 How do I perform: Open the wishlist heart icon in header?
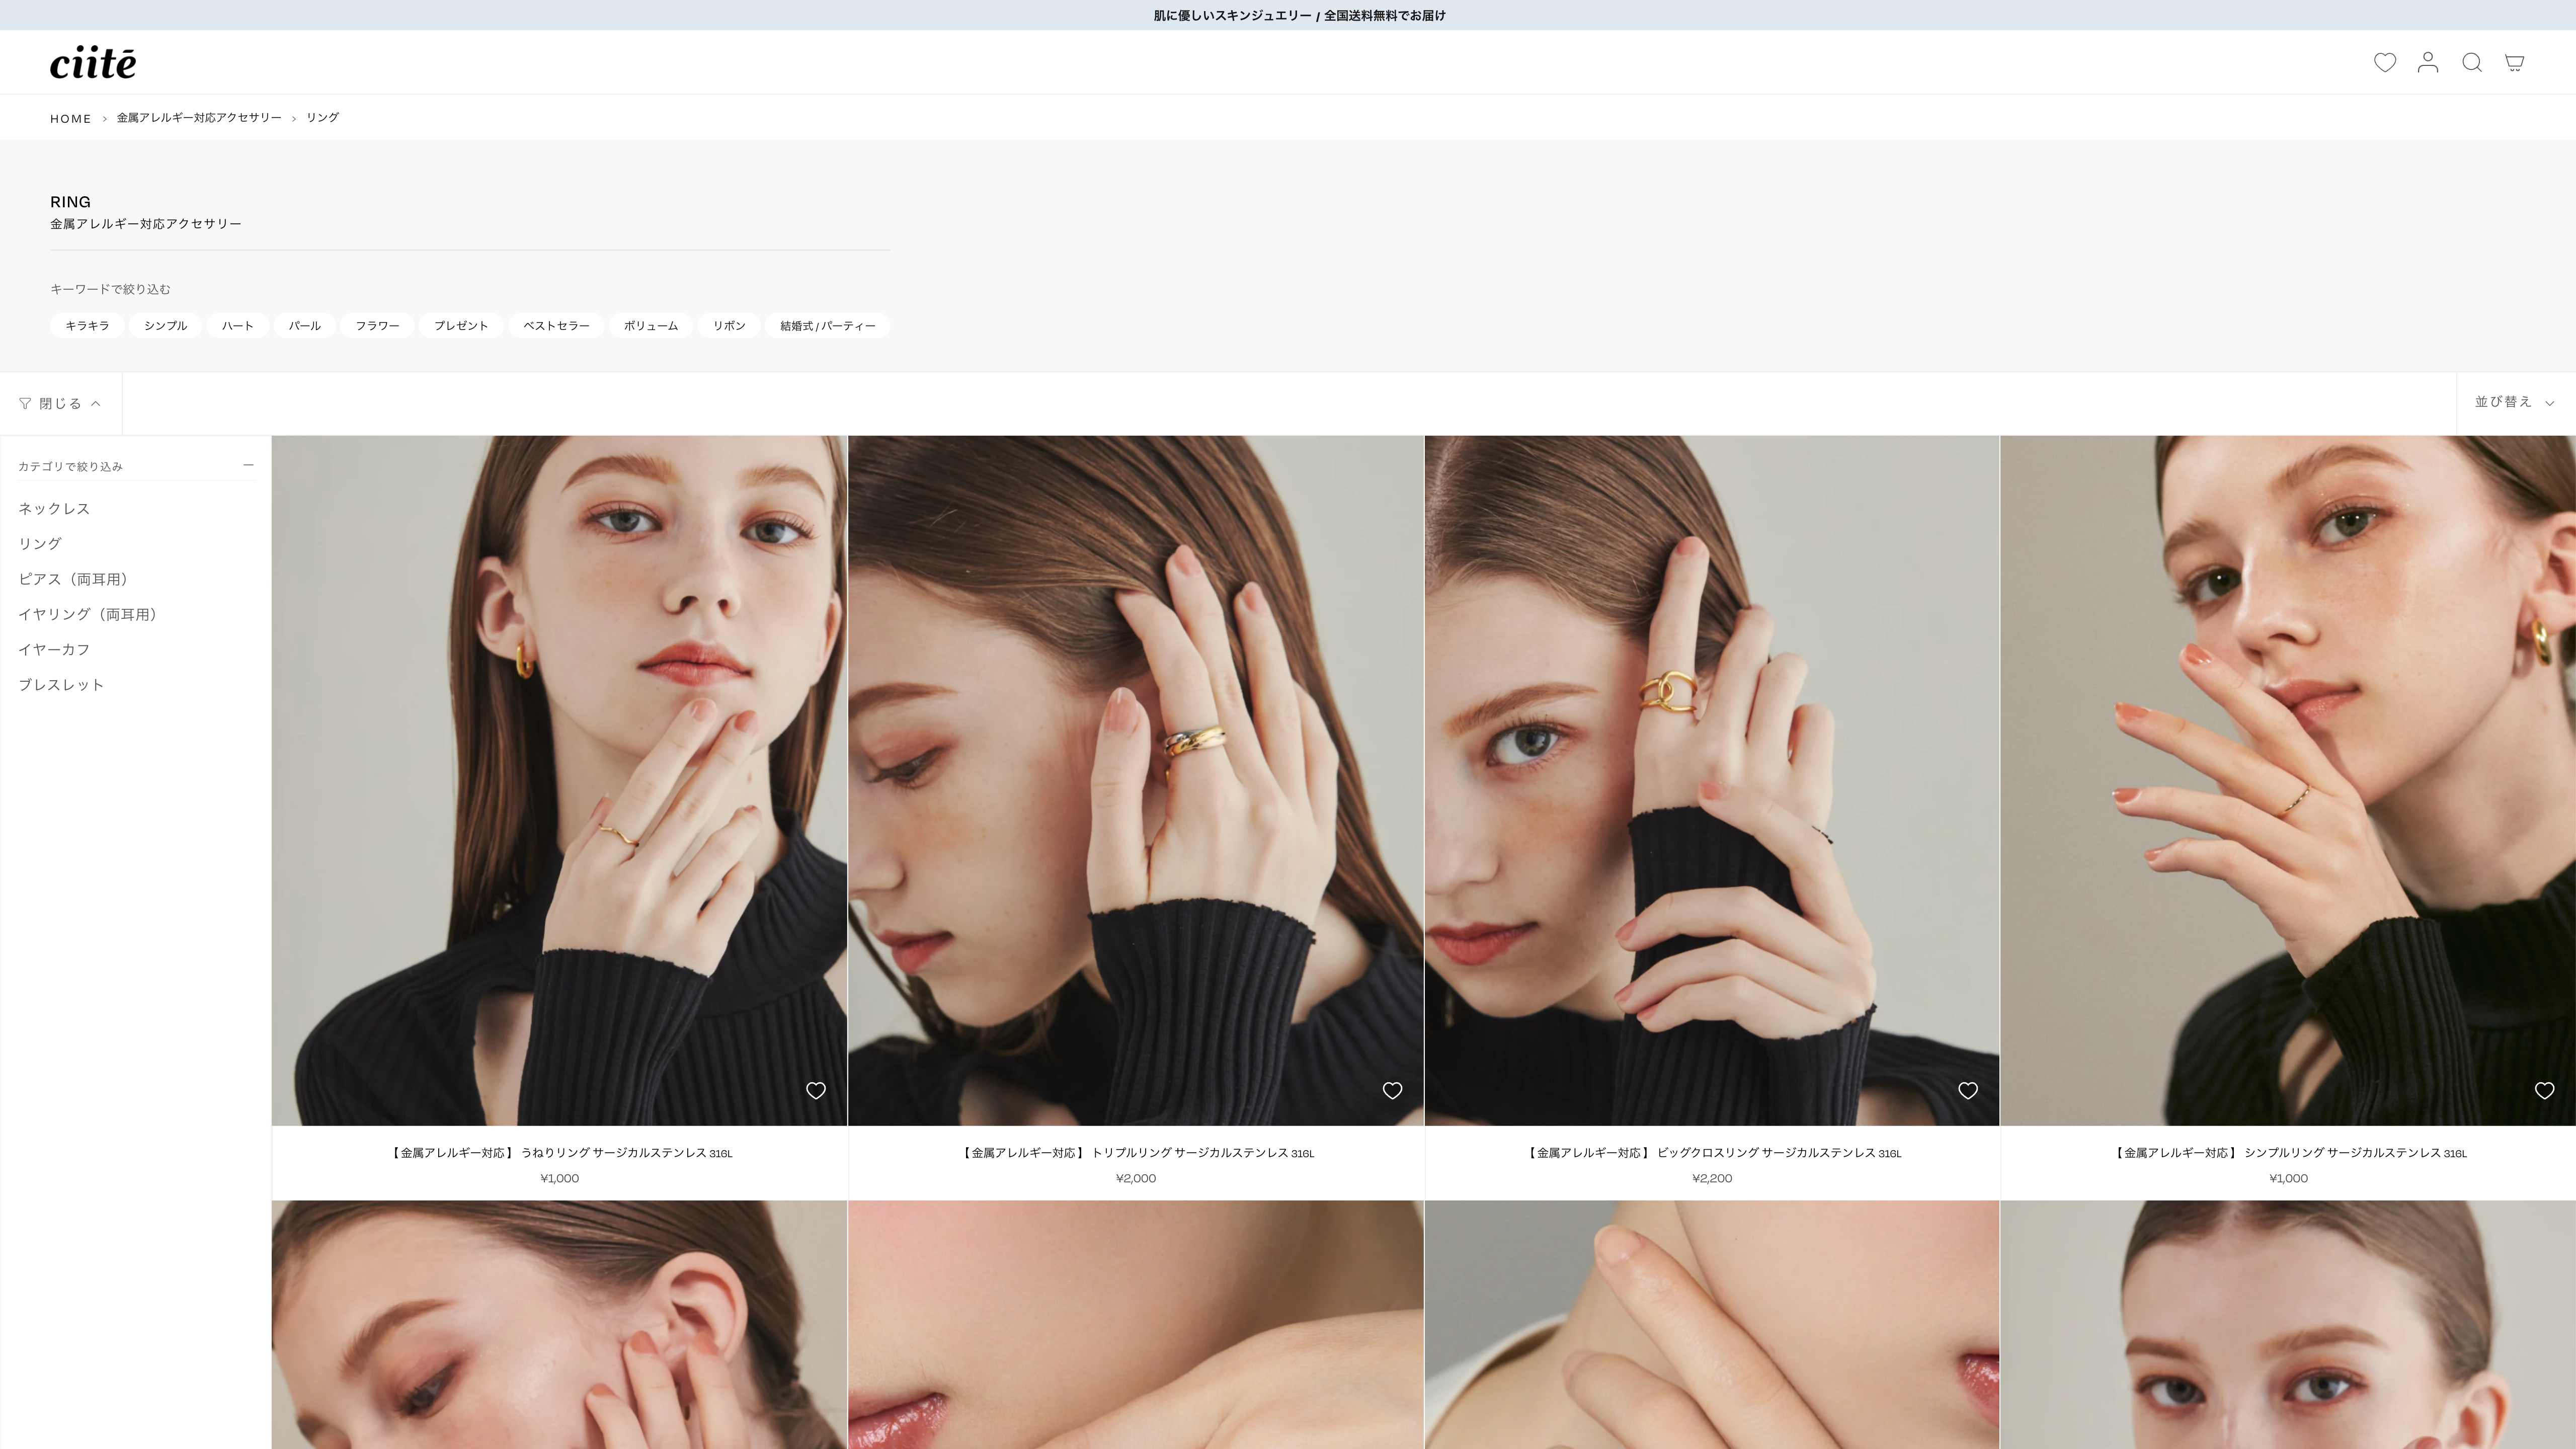tap(2385, 62)
